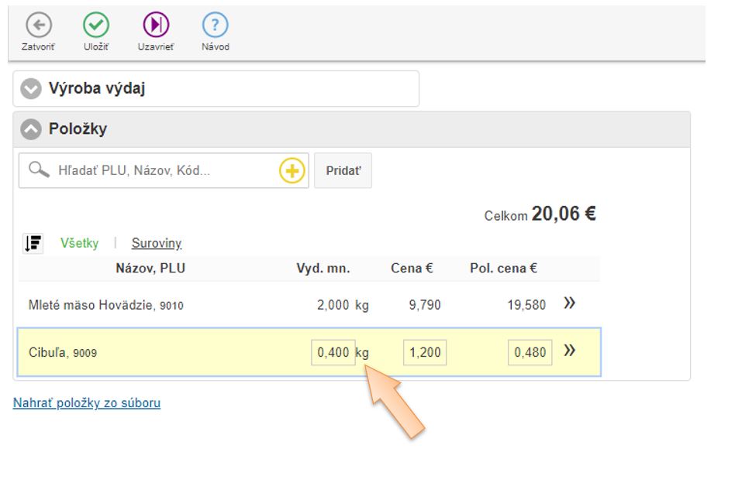Click the sort order icon beside Všetky
This screenshot has height=500, width=742.
click(33, 243)
